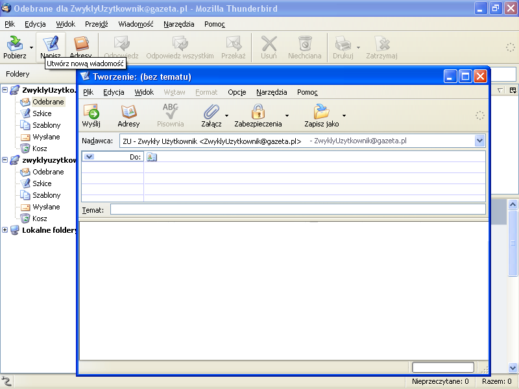Viewport: 519px width, 389px height.
Task: Click Zapisz jako save icon
Action: (x=321, y=112)
